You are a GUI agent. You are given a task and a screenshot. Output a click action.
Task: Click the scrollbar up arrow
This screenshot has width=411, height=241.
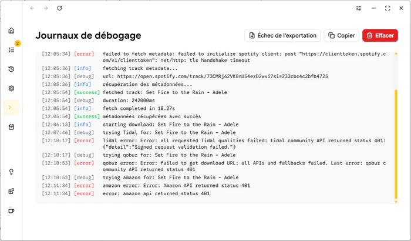coord(396,53)
